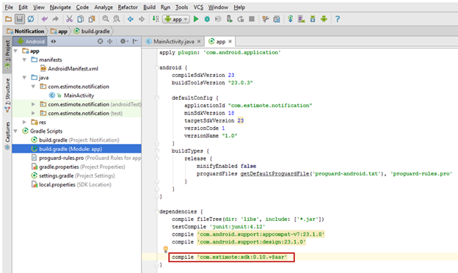Open the VCS menu
The height and width of the screenshot is (273, 458).
point(198,7)
